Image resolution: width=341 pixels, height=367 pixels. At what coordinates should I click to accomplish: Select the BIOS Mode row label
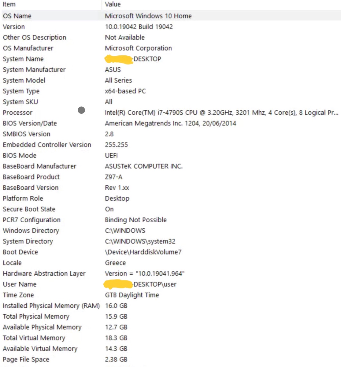pyautogui.click(x=20, y=155)
